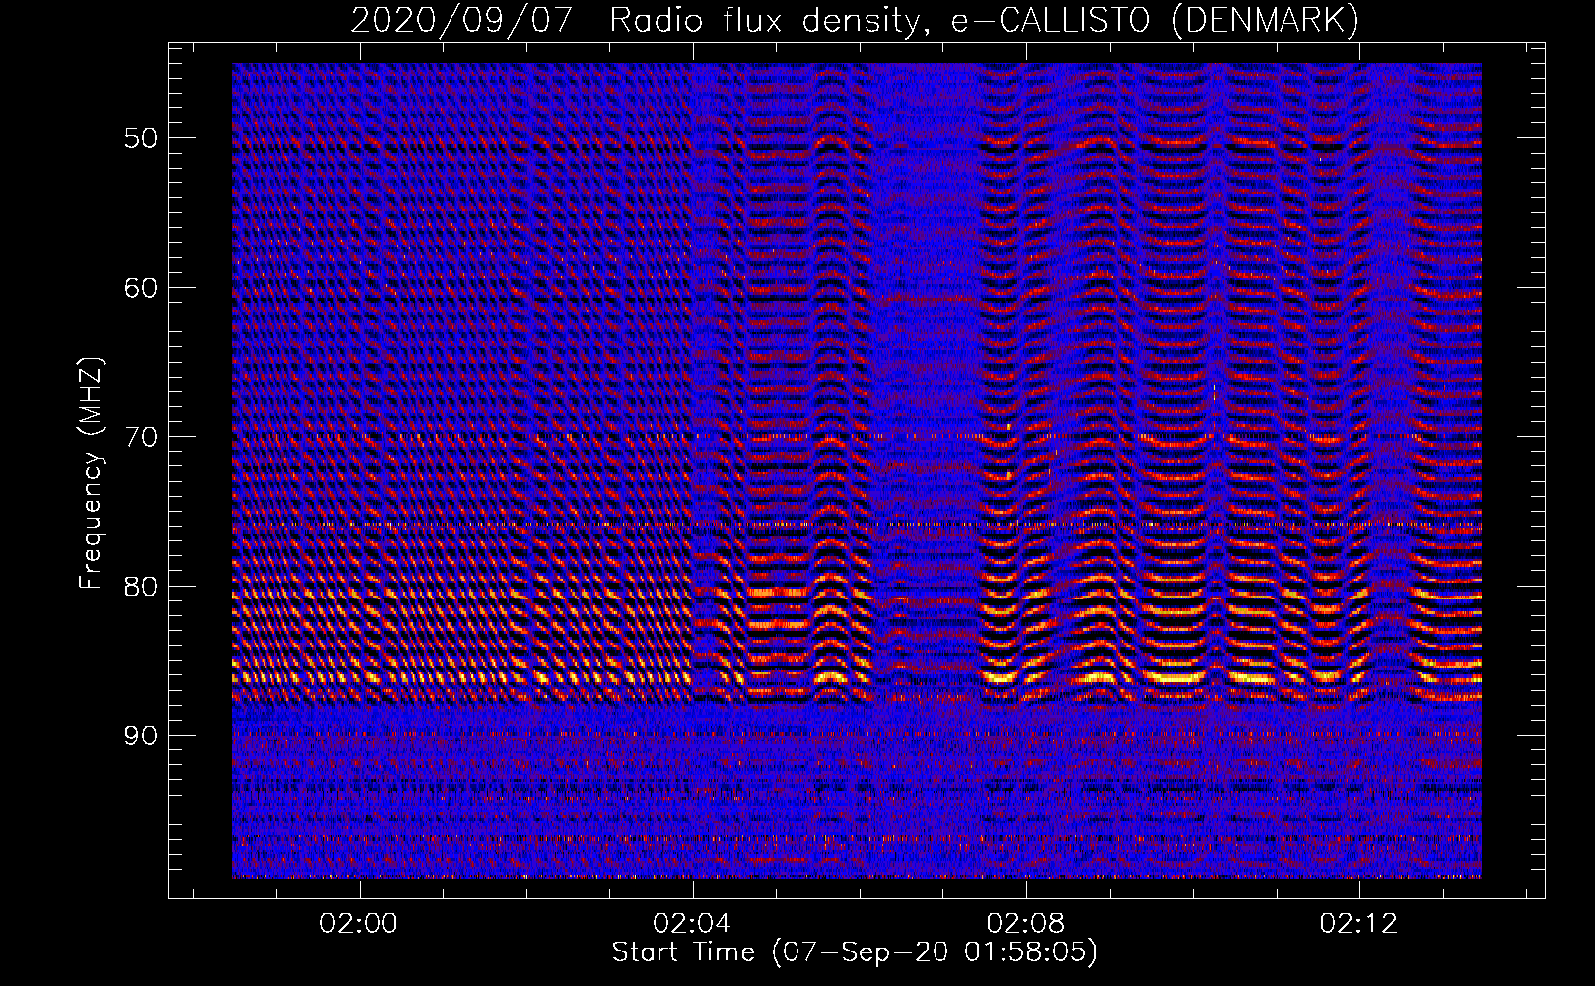Screen dimensions: 1595x986
Task: Click the 'Frequency (MHZ)' axis label
Action: tap(91, 473)
